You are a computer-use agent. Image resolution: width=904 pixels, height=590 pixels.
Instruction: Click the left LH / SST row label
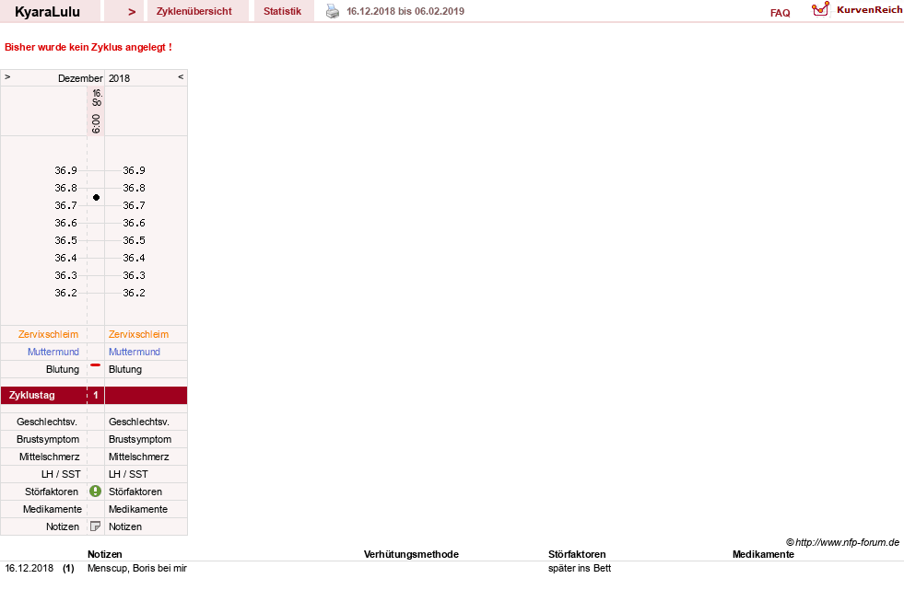tap(61, 474)
